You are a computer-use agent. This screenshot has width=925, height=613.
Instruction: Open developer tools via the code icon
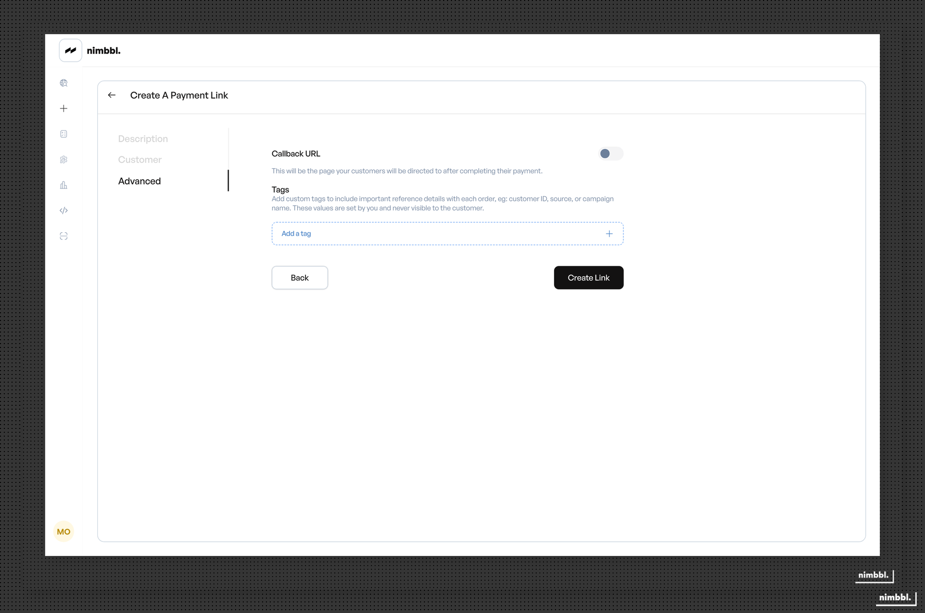(64, 211)
